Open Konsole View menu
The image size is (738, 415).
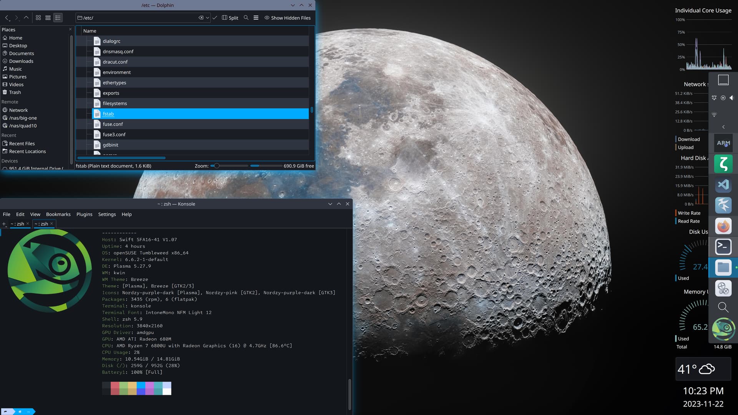pyautogui.click(x=35, y=214)
